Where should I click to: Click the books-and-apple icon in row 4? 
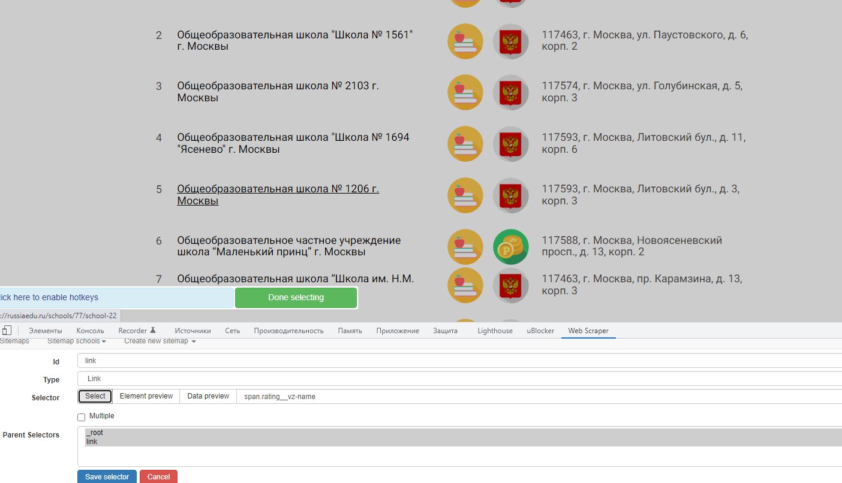coord(465,144)
